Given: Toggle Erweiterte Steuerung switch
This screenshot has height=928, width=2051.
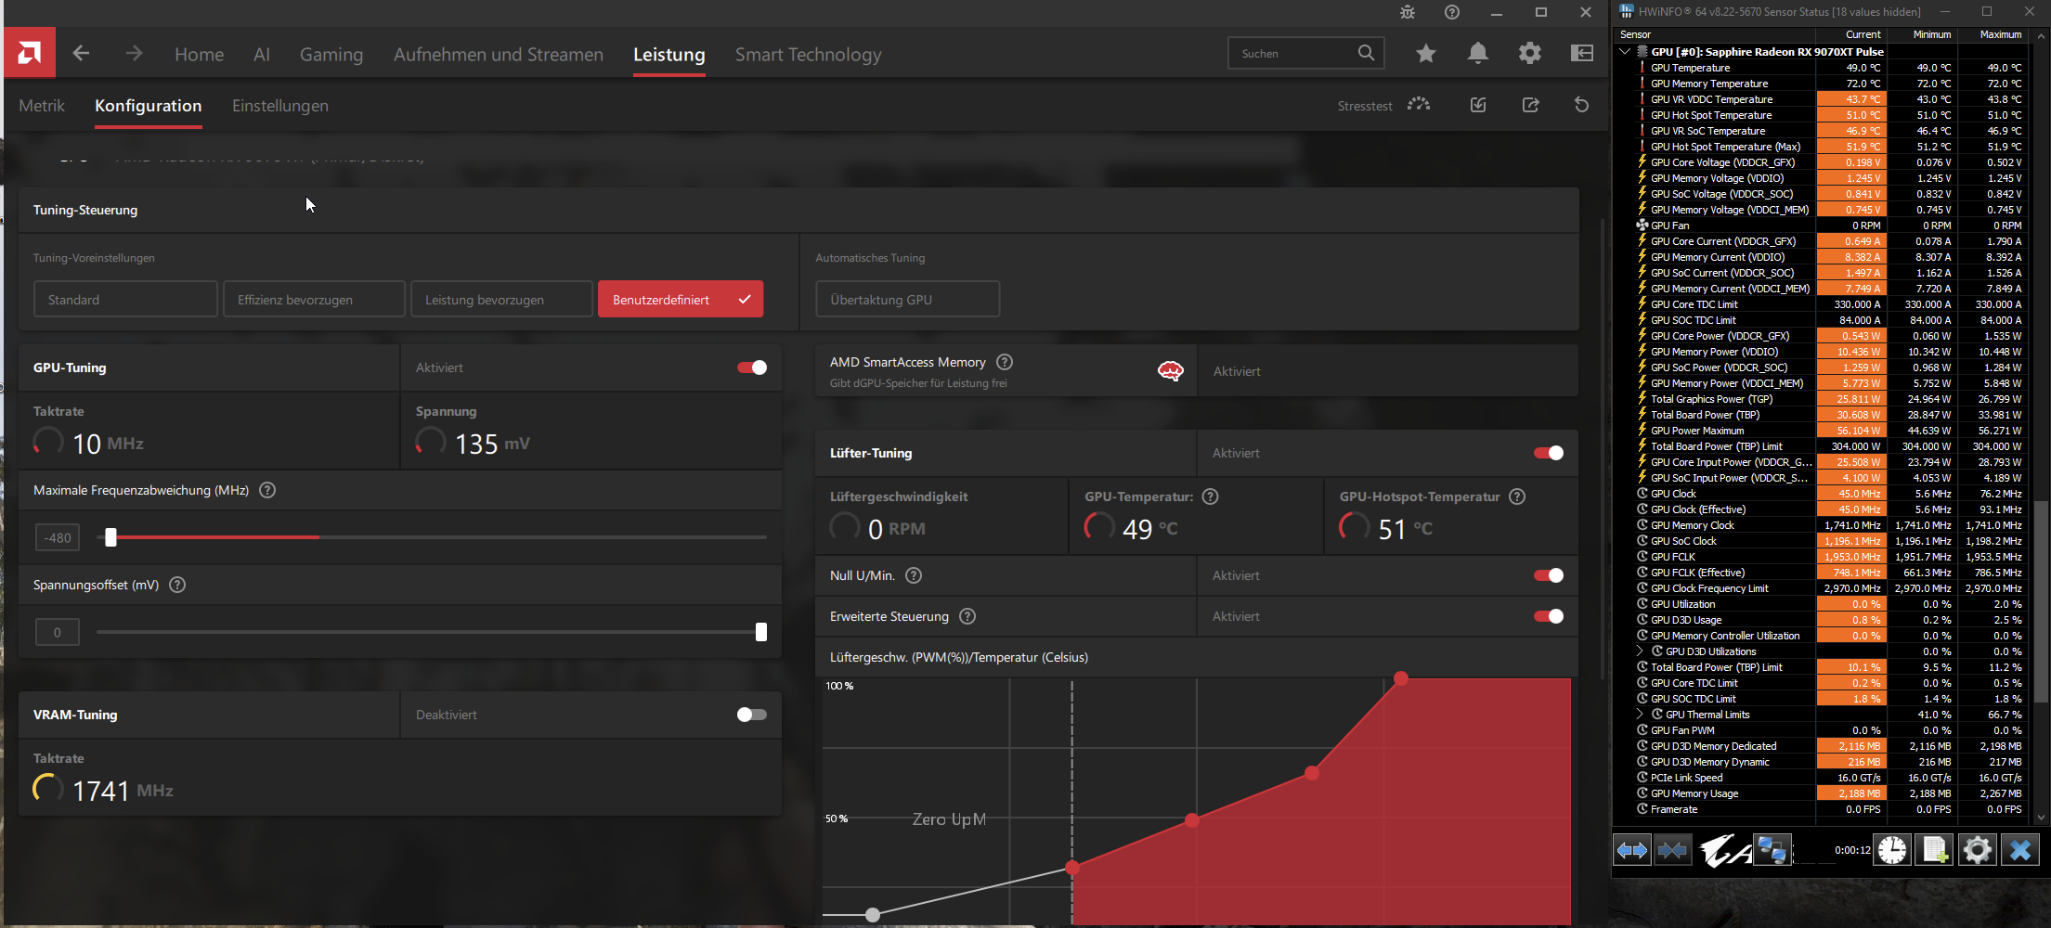Looking at the screenshot, I should (x=1549, y=616).
